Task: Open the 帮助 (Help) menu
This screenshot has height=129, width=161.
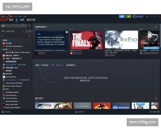Action: [x=25, y=16]
